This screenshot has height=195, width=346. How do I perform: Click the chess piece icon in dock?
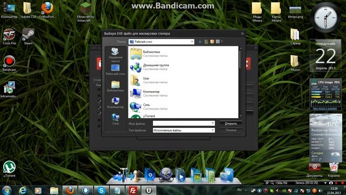point(135,176)
